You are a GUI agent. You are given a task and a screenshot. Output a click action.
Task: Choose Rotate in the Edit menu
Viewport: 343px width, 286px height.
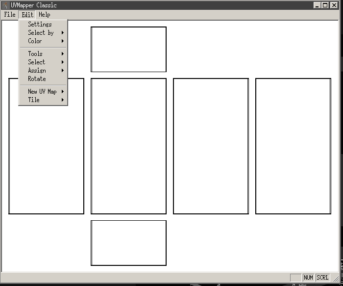click(x=43, y=78)
